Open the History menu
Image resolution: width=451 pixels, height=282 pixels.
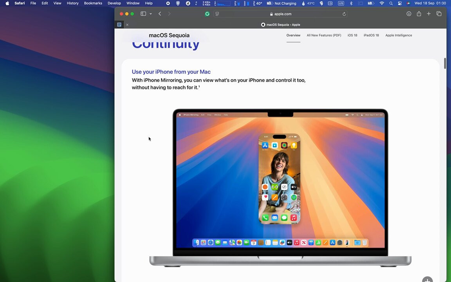72,4
